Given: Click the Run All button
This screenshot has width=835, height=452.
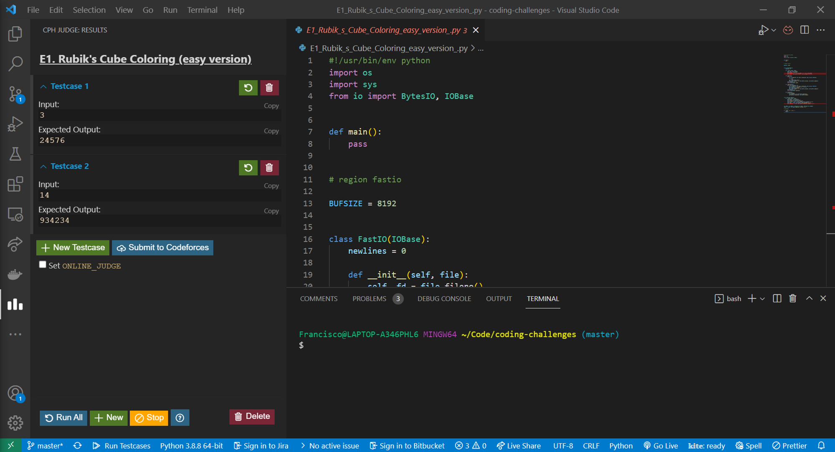Looking at the screenshot, I should click(x=63, y=417).
